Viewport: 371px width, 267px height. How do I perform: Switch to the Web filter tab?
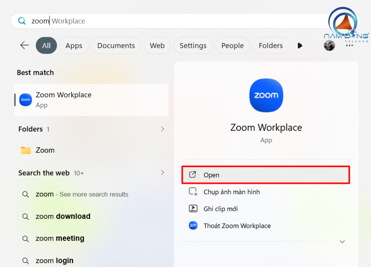157,45
